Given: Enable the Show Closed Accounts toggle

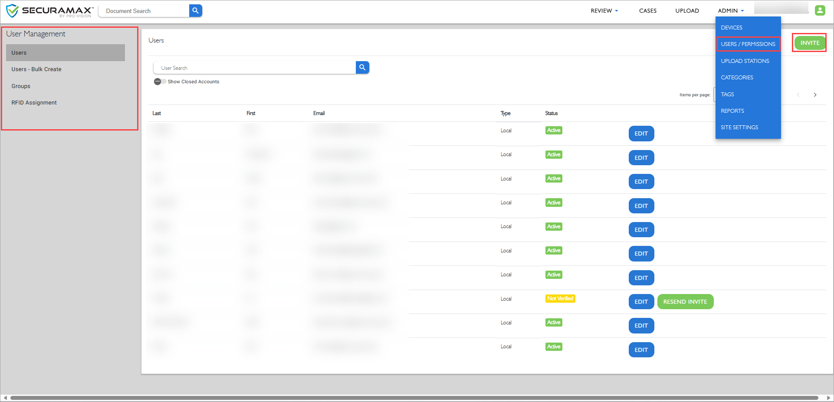Looking at the screenshot, I should click(163, 81).
